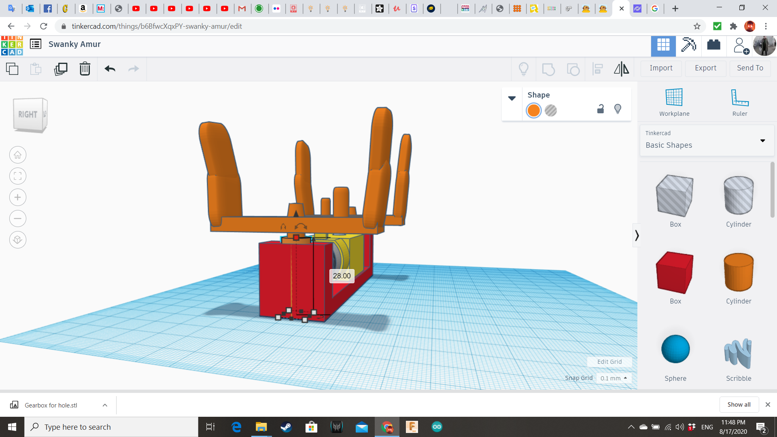Click the Duplicate and repeat icon
The width and height of the screenshot is (777, 437).
click(x=61, y=69)
